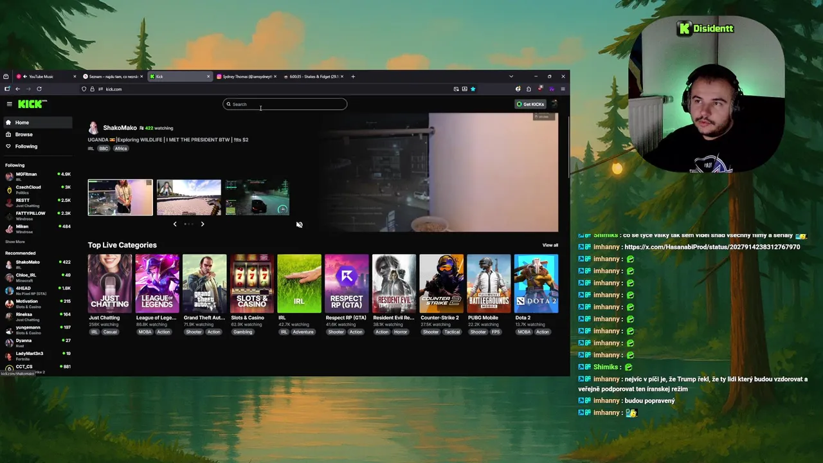
Task: Open View all live categories
Action: pos(550,245)
